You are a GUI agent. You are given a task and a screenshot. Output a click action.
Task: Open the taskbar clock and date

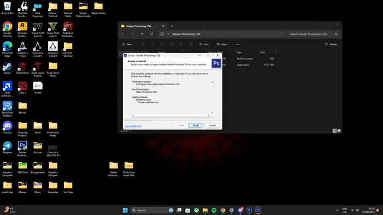368,210
